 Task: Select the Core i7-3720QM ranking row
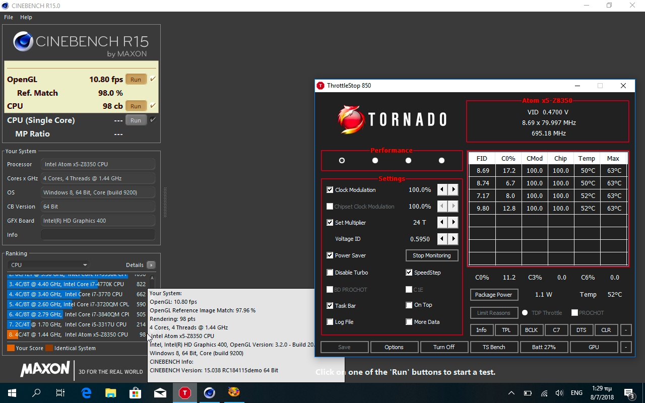click(77, 304)
